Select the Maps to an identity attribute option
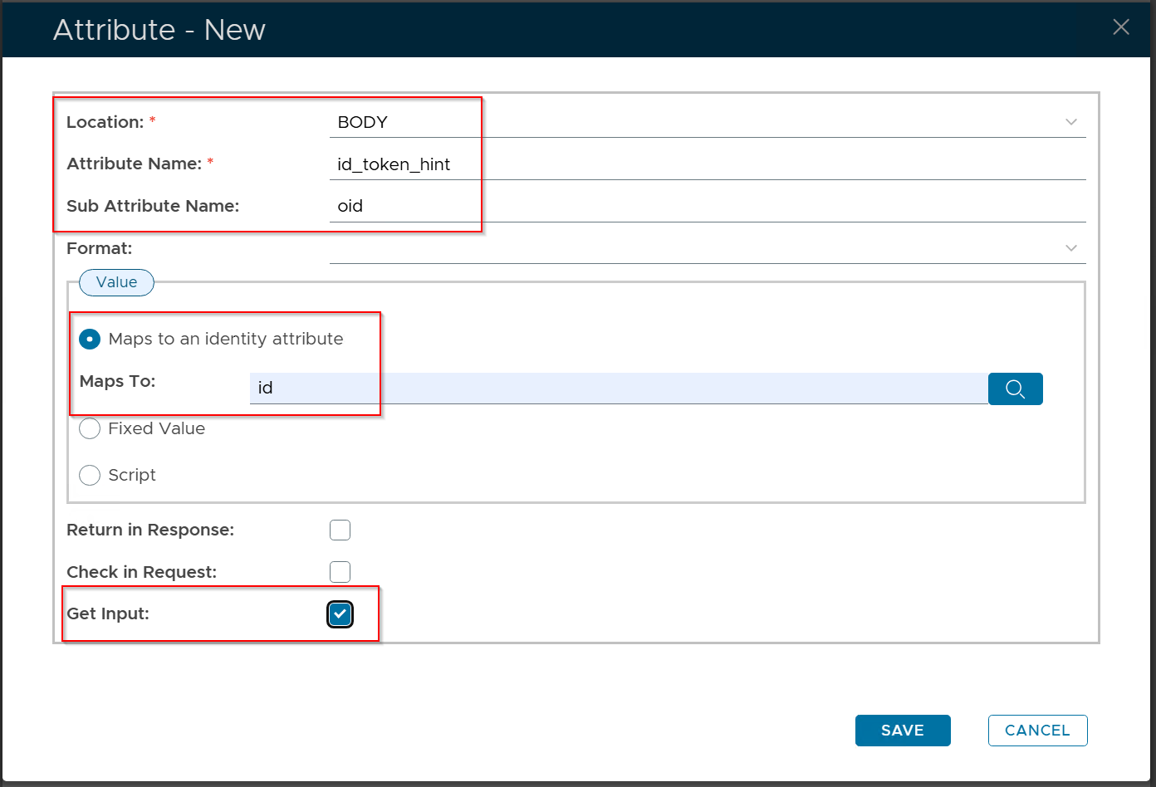 pyautogui.click(x=90, y=339)
